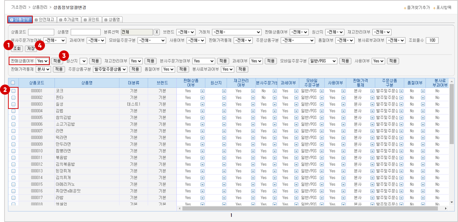The width and height of the screenshot is (458, 222).
Task: Open 원산지 cell arrow for 판타 row
Action: coord(224,97)
